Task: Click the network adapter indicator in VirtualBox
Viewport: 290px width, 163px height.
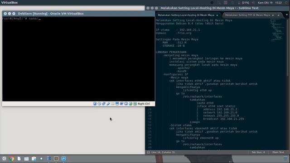Action: coord(104,104)
